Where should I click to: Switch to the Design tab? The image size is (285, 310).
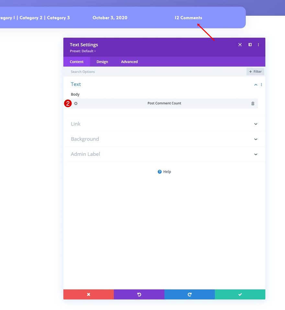coord(102,62)
